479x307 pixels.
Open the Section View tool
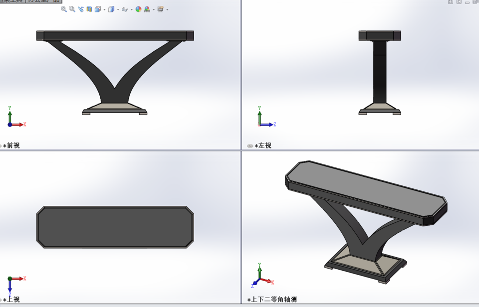[x=89, y=8]
